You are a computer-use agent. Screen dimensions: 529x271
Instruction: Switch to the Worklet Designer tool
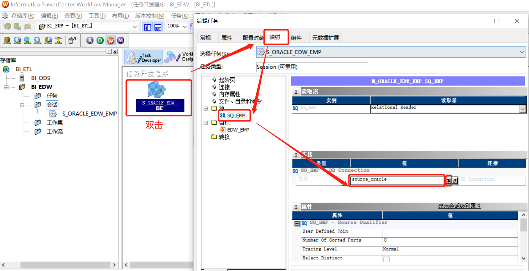(x=179, y=57)
